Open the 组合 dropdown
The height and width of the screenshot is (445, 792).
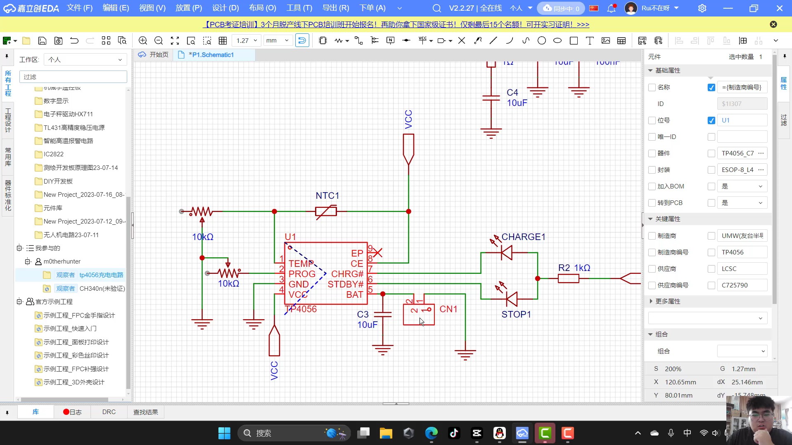742,351
